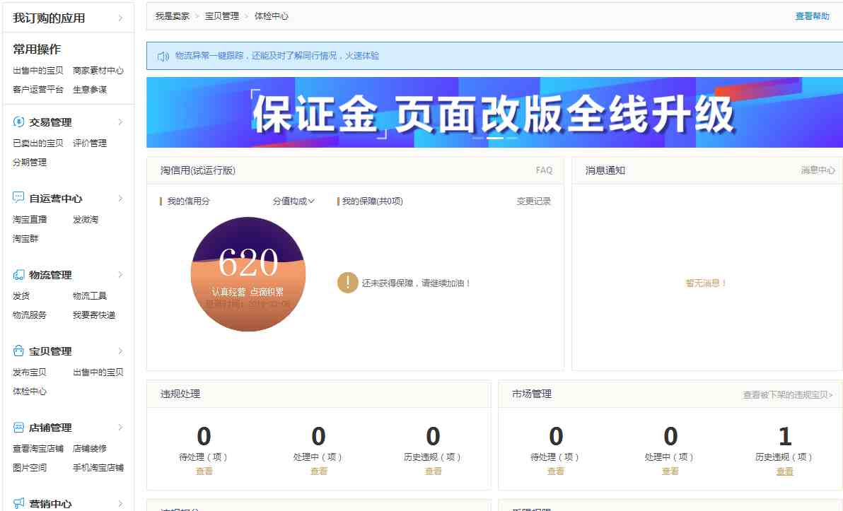Open 评价管理 in the sidebar
The height and width of the screenshot is (511, 843).
tap(90, 143)
